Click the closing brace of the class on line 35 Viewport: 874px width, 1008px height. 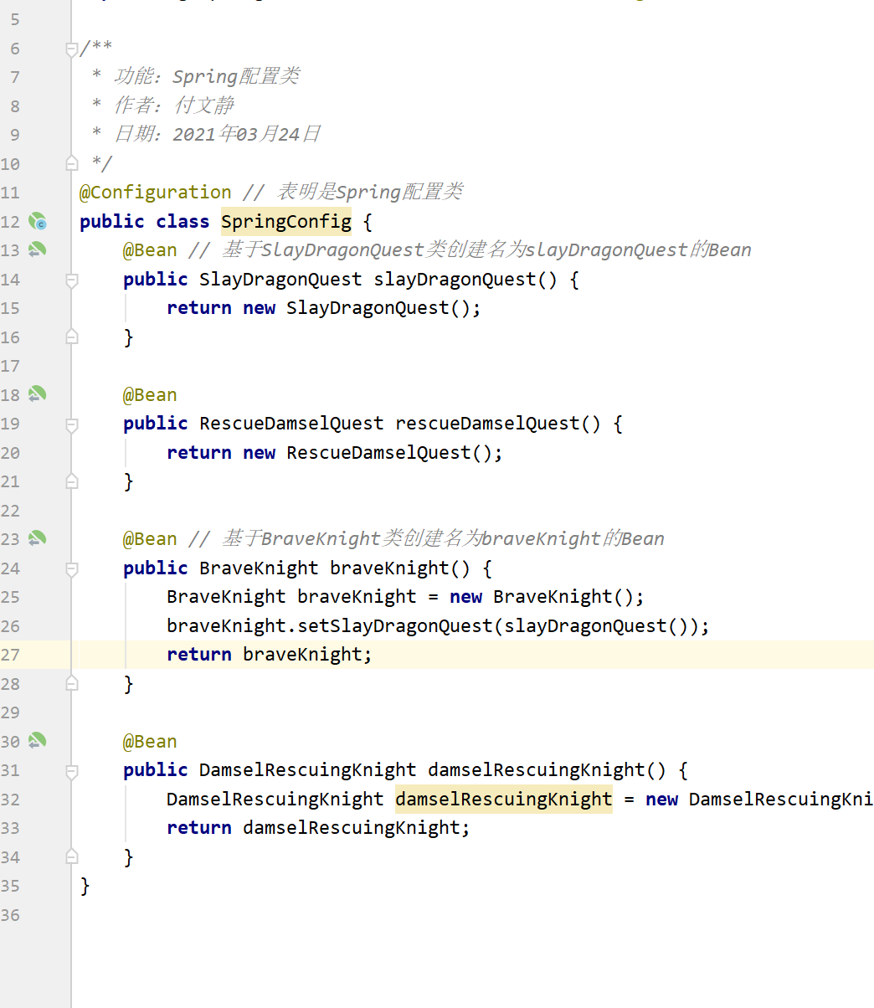tap(85, 886)
